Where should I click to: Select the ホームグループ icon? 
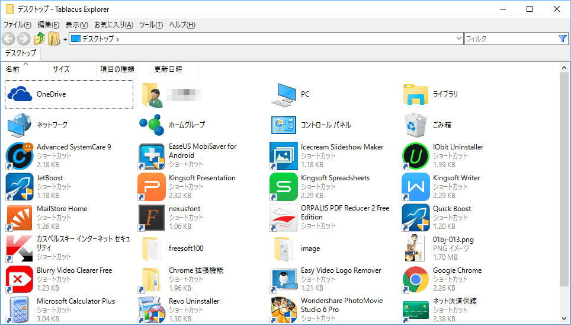click(x=152, y=125)
